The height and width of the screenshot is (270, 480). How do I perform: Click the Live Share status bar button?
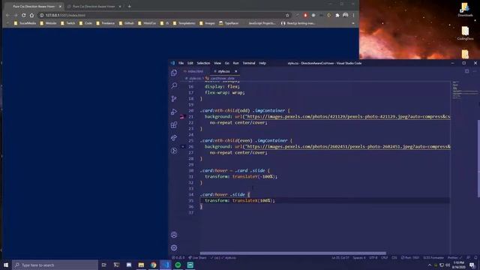pos(197,258)
